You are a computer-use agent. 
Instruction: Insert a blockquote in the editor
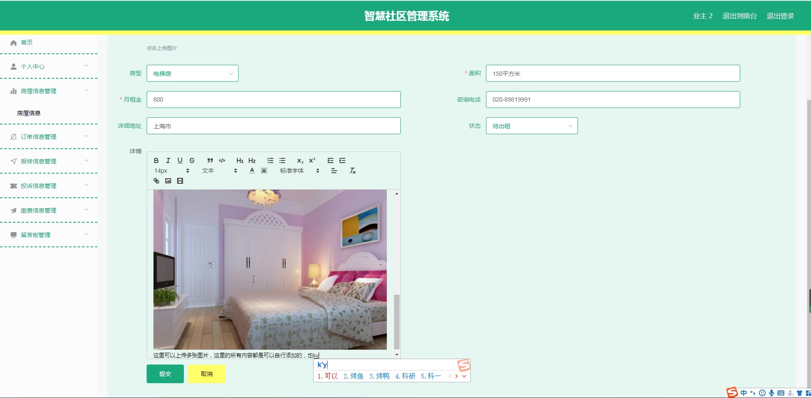[x=210, y=160]
